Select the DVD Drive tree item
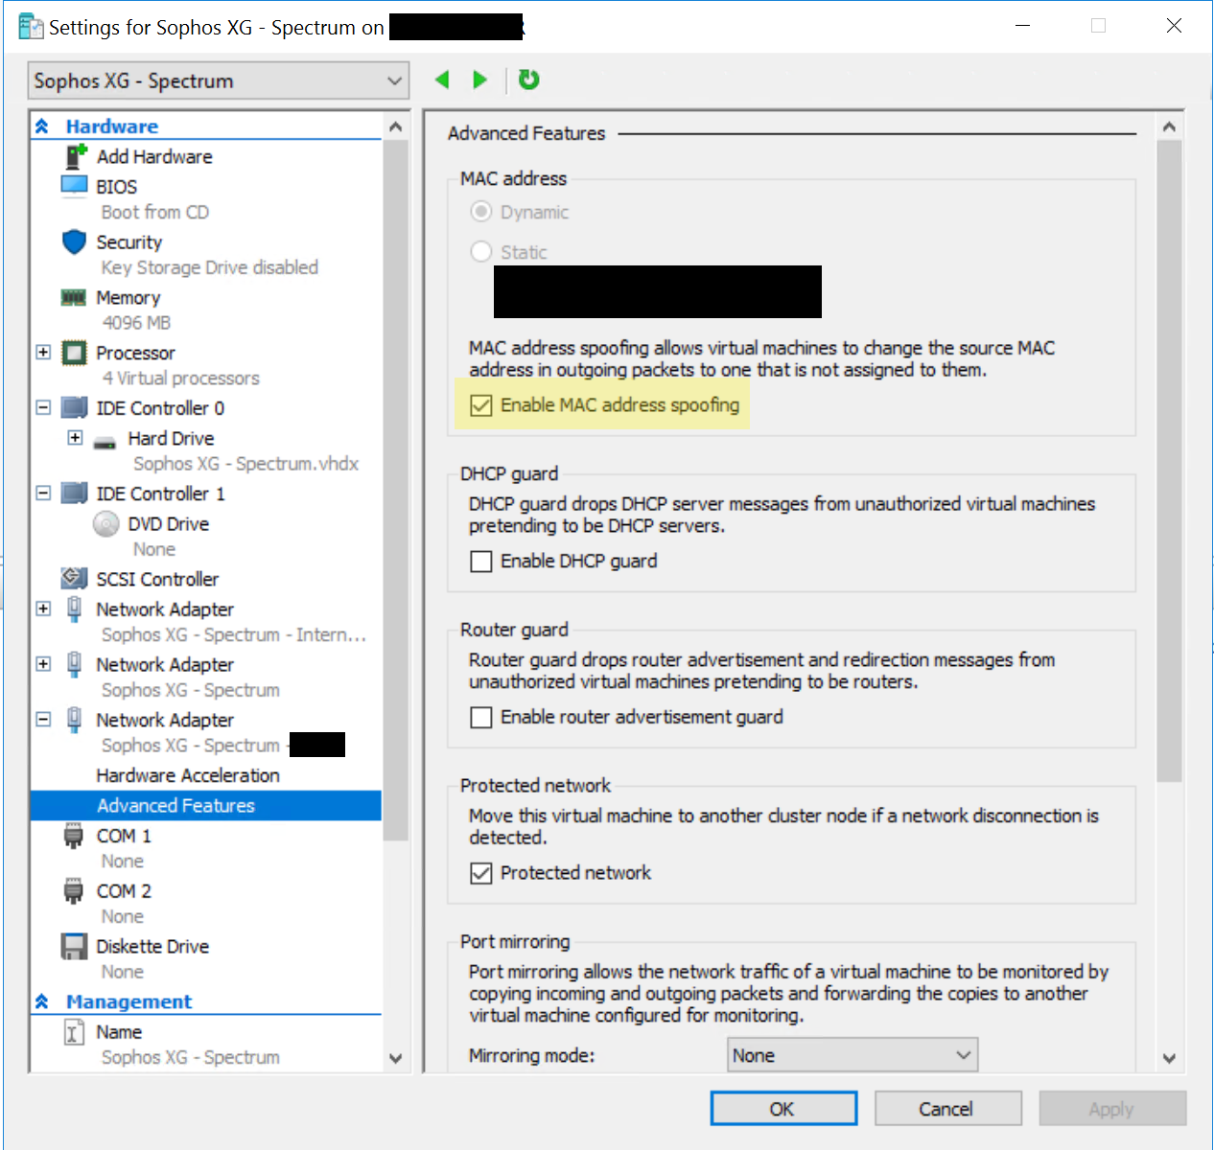1214x1150 pixels. tap(169, 524)
